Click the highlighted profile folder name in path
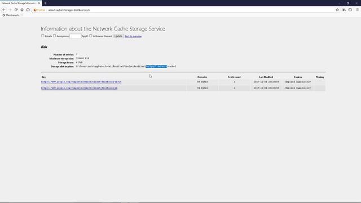This screenshot has width=361, height=203. click(x=156, y=67)
